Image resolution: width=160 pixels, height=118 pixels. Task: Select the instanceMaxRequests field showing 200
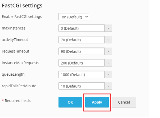[x=81, y=63]
